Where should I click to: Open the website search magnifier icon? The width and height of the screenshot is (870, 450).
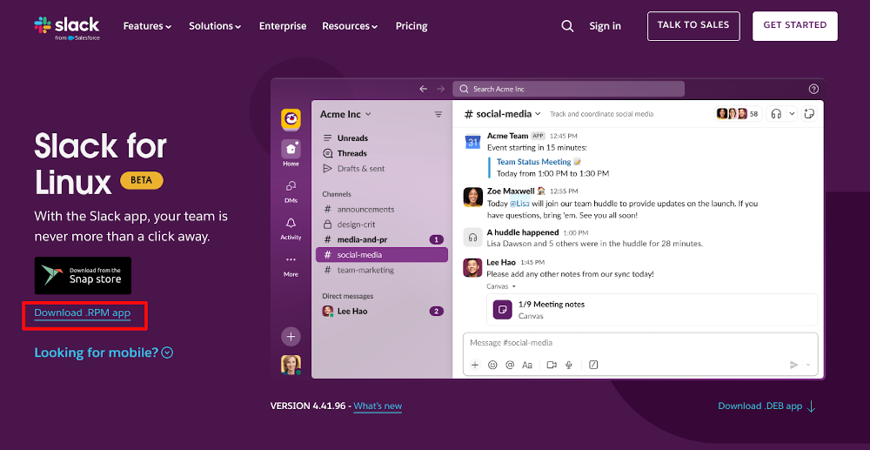tap(567, 26)
